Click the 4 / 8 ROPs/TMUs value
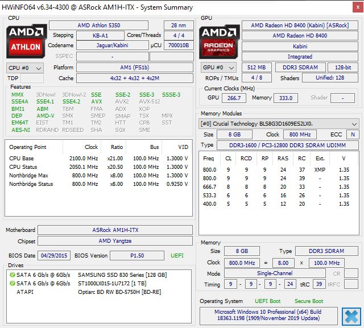The height and width of the screenshot is (328, 364). pos(257,78)
